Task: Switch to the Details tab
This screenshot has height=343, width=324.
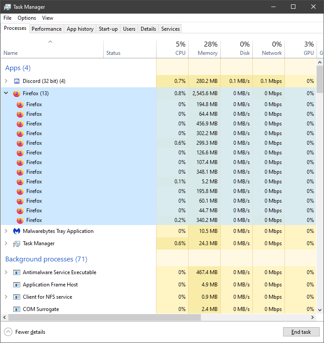Action: pos(148,29)
